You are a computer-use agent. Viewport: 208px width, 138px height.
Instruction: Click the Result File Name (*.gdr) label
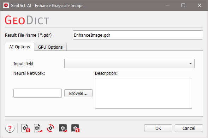pyautogui.click(x=28, y=35)
